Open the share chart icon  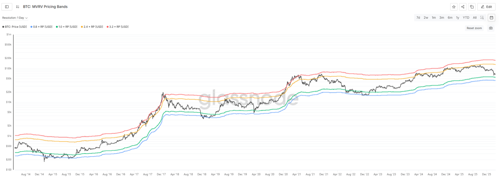[x=463, y=7]
